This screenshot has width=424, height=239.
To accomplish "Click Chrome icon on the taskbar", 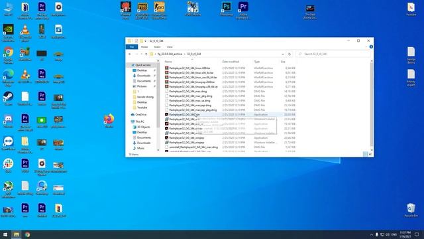I will tap(27, 234).
